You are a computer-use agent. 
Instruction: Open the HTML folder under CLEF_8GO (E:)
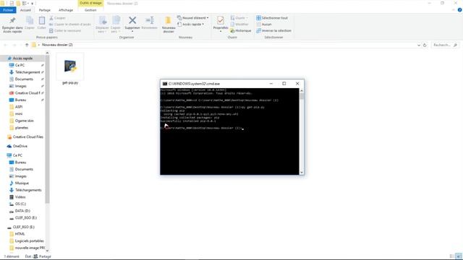coord(20,234)
